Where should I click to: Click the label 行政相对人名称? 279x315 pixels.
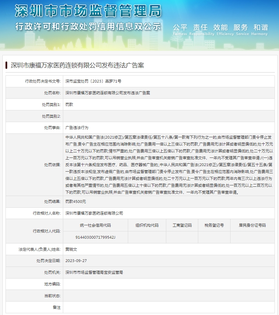click(47, 213)
